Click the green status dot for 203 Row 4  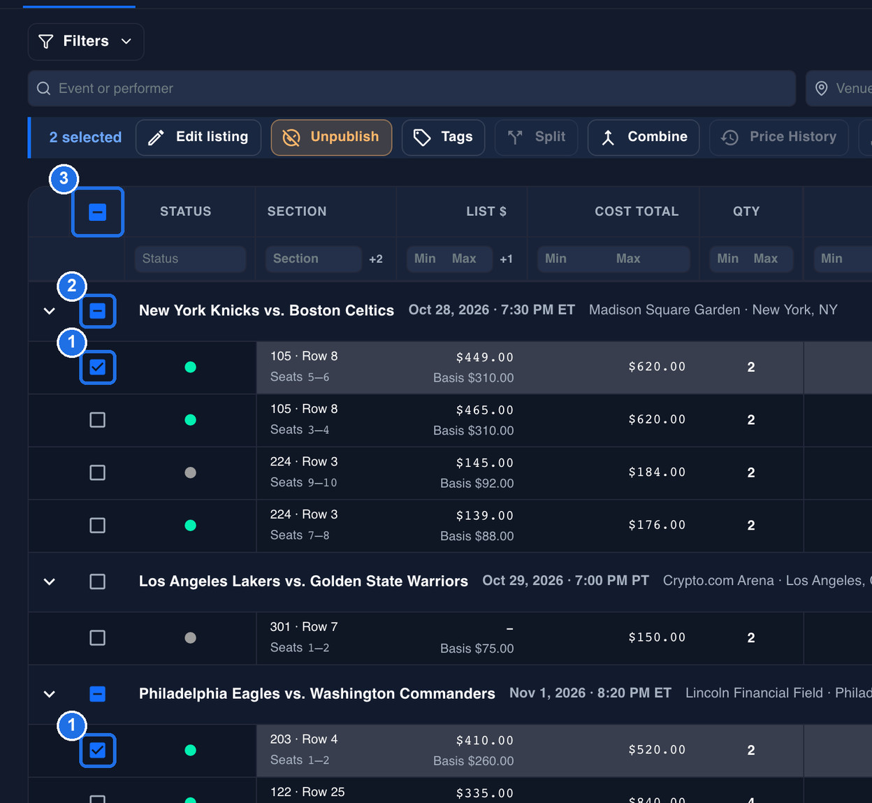190,750
